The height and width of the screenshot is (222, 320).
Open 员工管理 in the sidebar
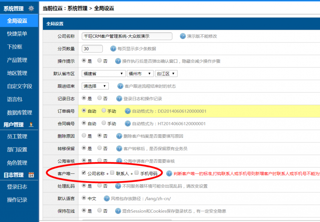click(17, 136)
